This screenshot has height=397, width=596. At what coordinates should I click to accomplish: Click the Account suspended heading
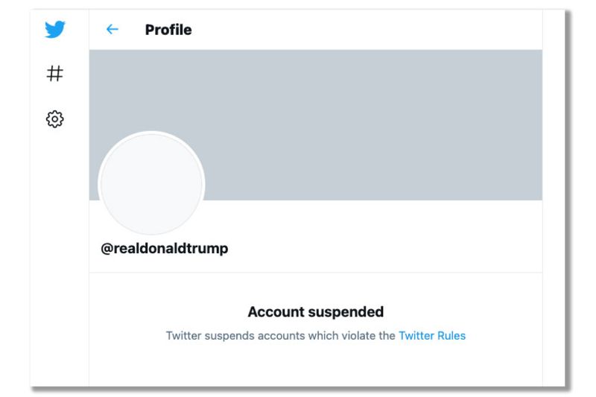click(x=316, y=312)
